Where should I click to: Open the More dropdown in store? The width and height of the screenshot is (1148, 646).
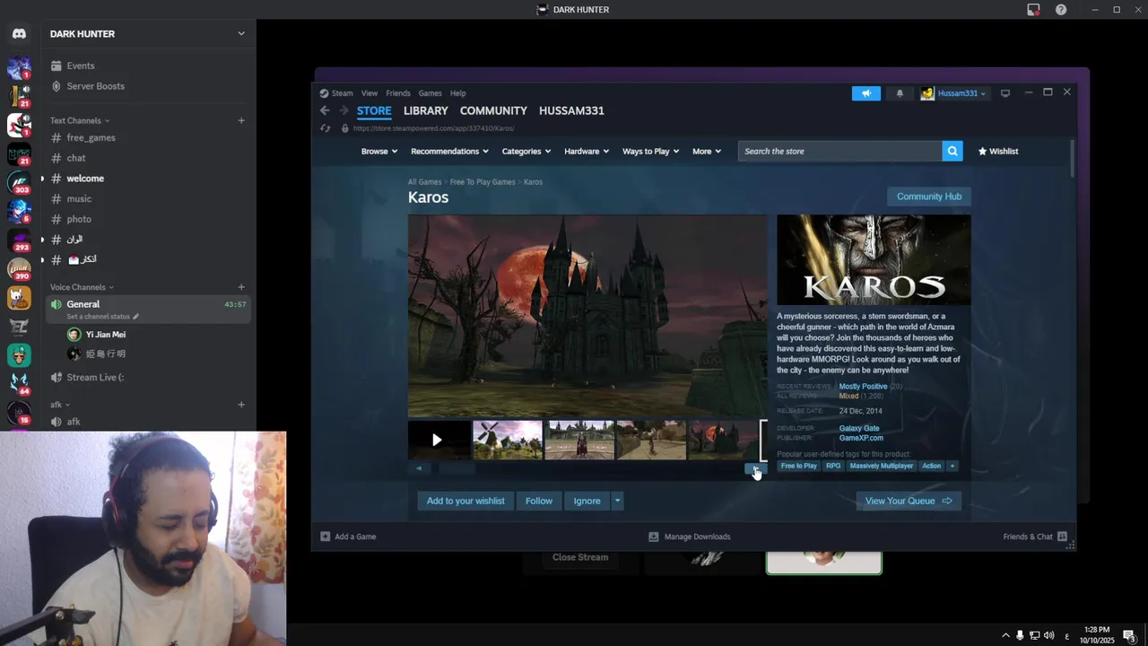pos(707,151)
